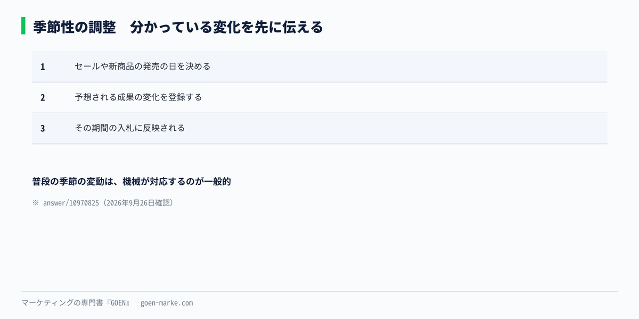Click row text セールや新商品の発売の日を決める
This screenshot has height=319, width=639.
point(143,66)
